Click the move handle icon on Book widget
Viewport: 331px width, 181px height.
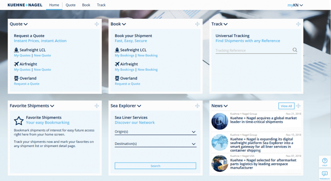(198, 24)
